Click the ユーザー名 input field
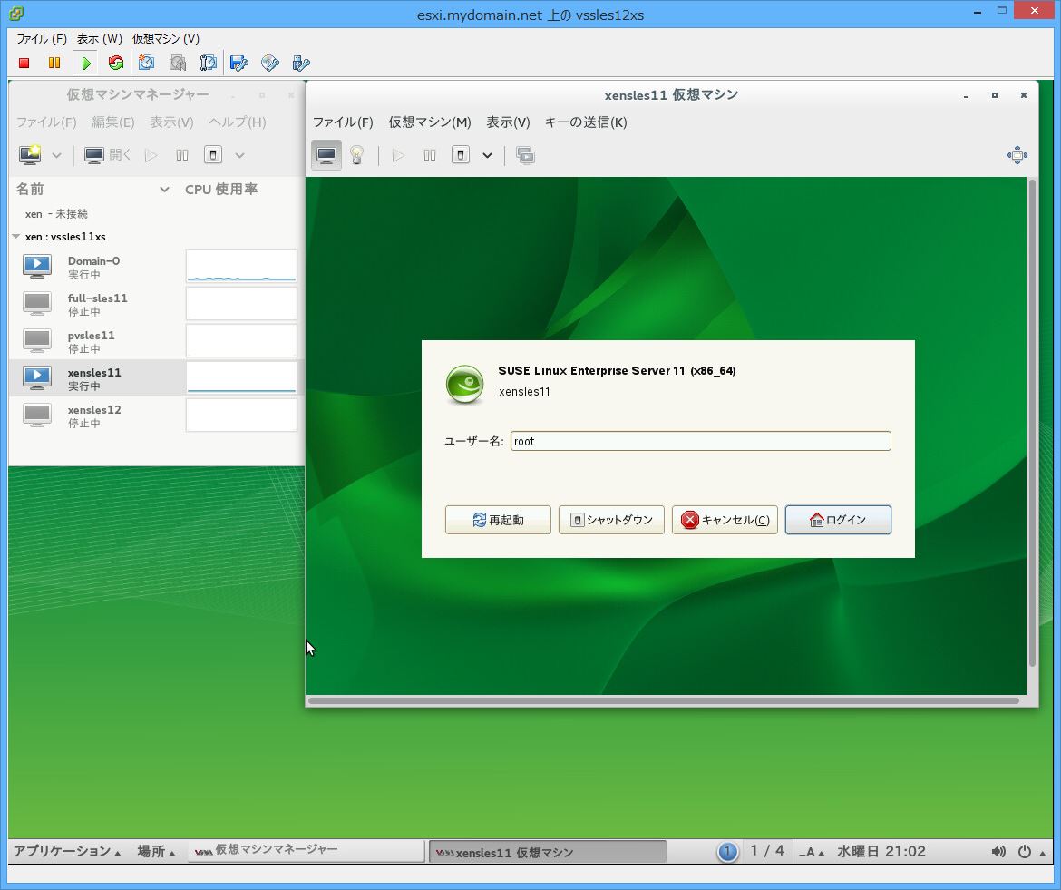This screenshot has width=1061, height=890. [x=700, y=441]
